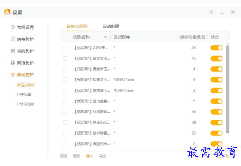
Task: Turn off the 百度安全... rule switch
Action: pos(217,58)
